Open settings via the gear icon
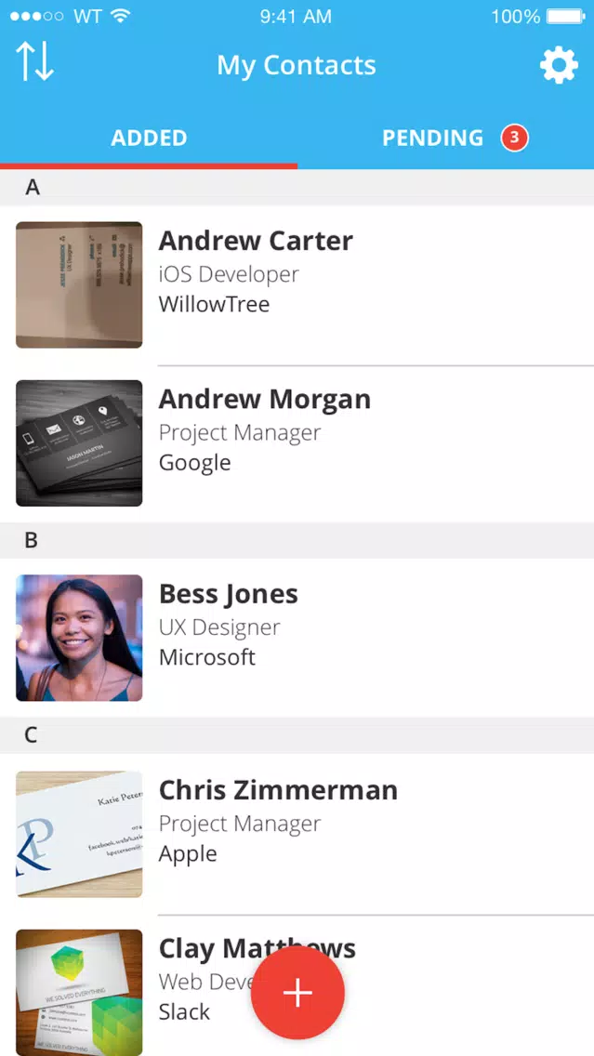Screen dimensions: 594x1056 point(559,65)
